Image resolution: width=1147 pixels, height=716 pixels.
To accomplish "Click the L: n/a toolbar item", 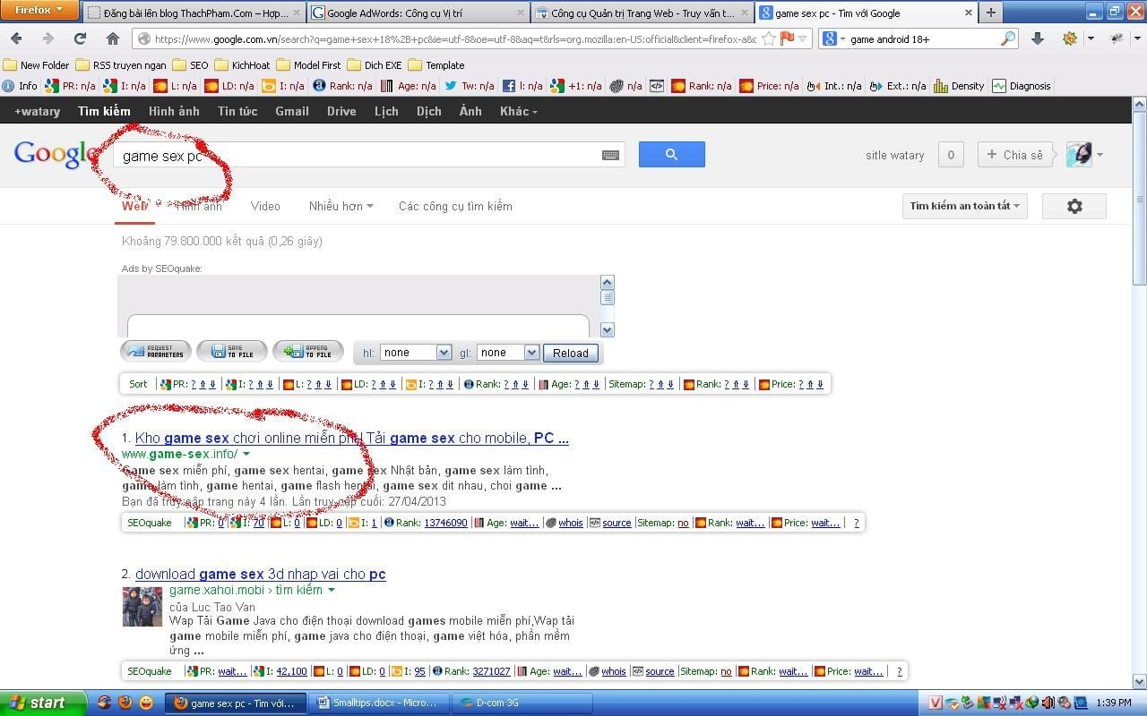I will pyautogui.click(x=175, y=86).
